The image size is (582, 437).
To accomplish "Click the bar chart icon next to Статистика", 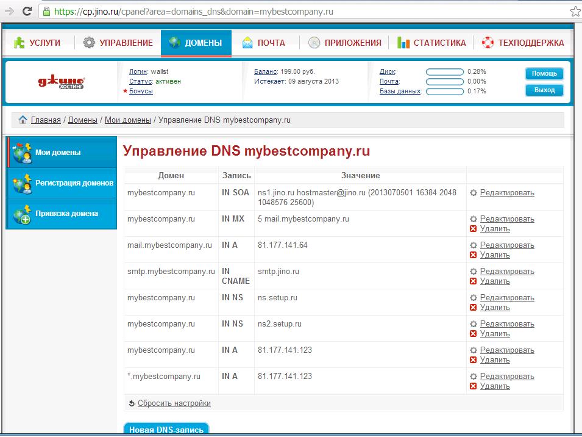I will tap(403, 43).
